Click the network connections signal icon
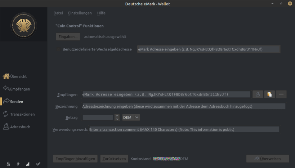Screen dimensions: 295x168 click(x=28, y=164)
